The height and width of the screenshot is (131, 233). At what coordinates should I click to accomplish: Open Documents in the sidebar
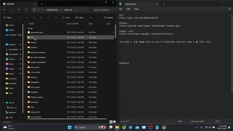[12, 54]
